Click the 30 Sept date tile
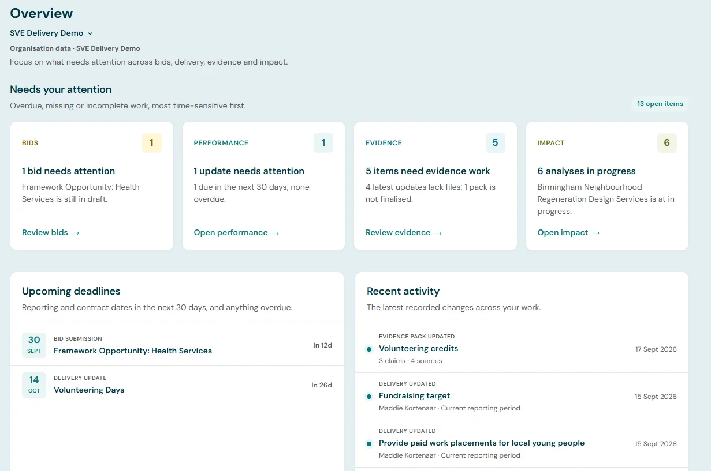This screenshot has width=711, height=471. [34, 345]
